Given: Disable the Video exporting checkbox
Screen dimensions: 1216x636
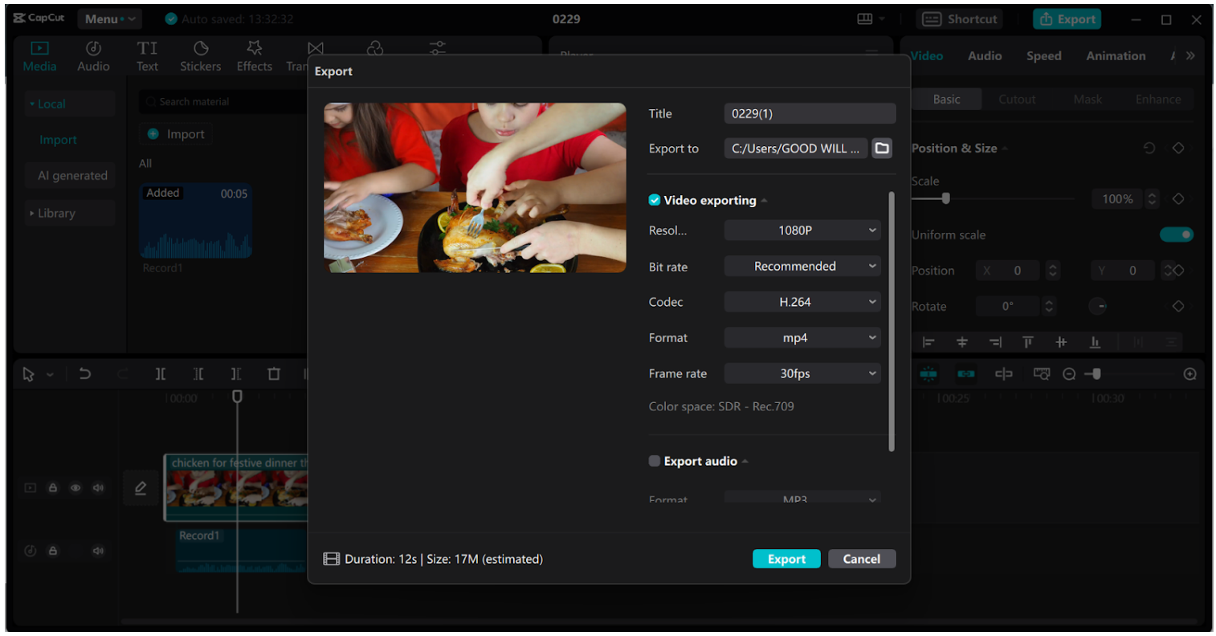Looking at the screenshot, I should pyautogui.click(x=654, y=200).
